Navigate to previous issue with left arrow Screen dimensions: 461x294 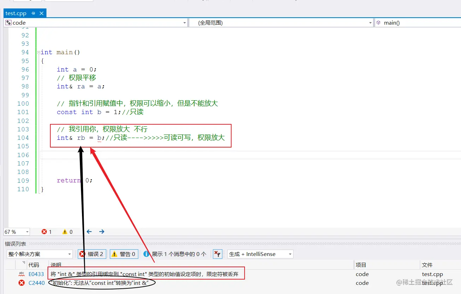89,232
